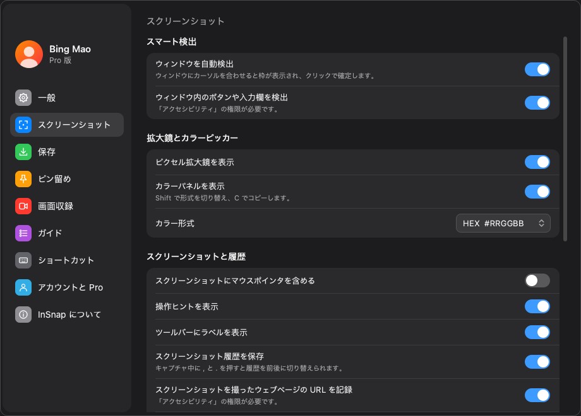The height and width of the screenshot is (416, 581).
Task: Turn off ピクセル拡大鏡を表示 switch
Action: 537,162
